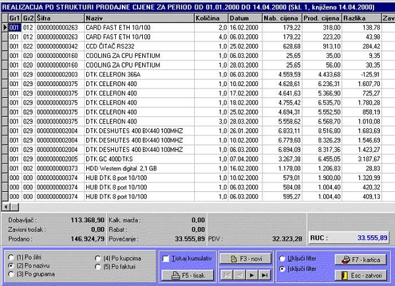Go to the previous record

(x=240, y=275)
